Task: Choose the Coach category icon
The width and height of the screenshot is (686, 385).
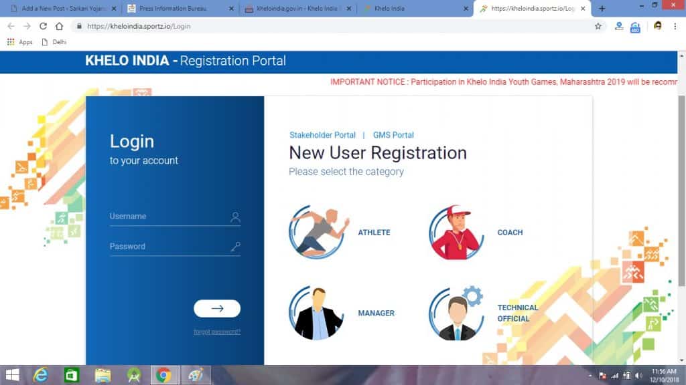Action: 456,232
